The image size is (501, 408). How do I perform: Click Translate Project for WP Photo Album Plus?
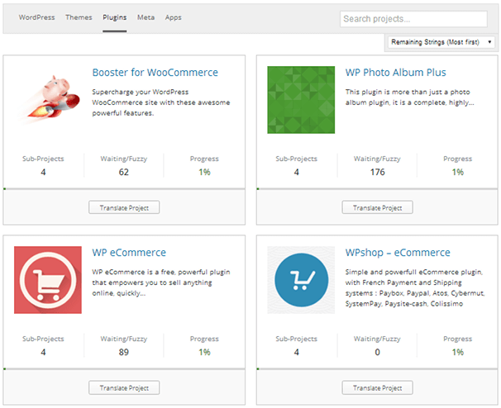coord(377,207)
